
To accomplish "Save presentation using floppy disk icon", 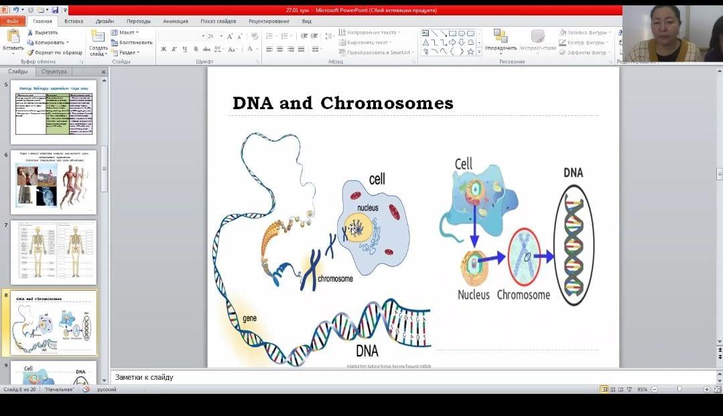I will (x=55, y=10).
